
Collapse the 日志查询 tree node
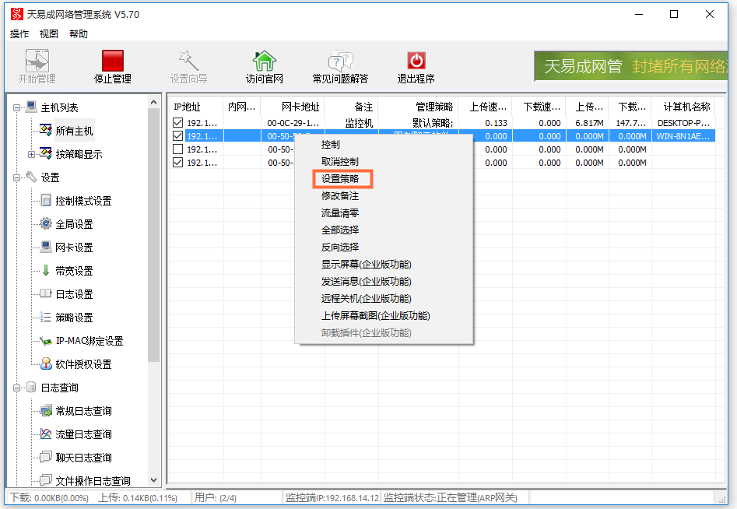[x=16, y=388]
